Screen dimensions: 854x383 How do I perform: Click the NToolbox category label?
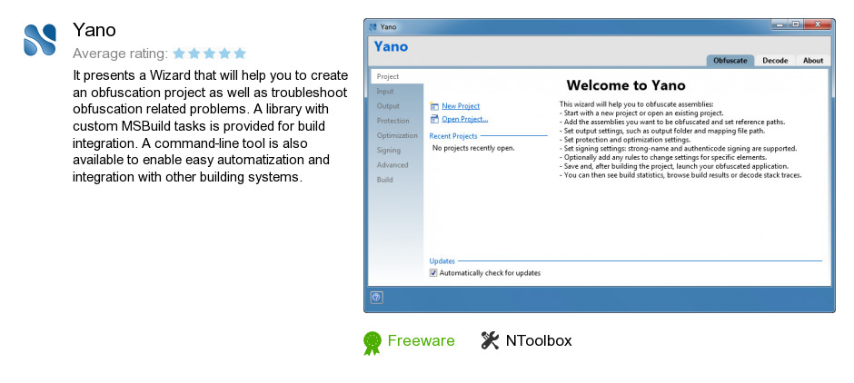point(539,340)
